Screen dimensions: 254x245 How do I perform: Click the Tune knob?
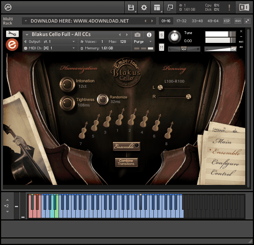(174, 37)
